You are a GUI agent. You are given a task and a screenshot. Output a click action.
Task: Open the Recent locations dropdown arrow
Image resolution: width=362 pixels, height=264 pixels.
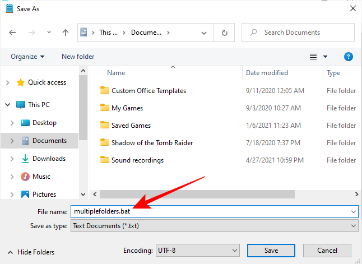click(x=48, y=33)
